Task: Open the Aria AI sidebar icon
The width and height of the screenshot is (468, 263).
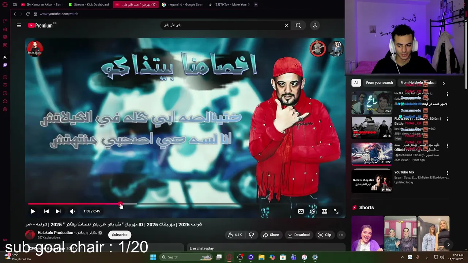Action: (x=5, y=57)
